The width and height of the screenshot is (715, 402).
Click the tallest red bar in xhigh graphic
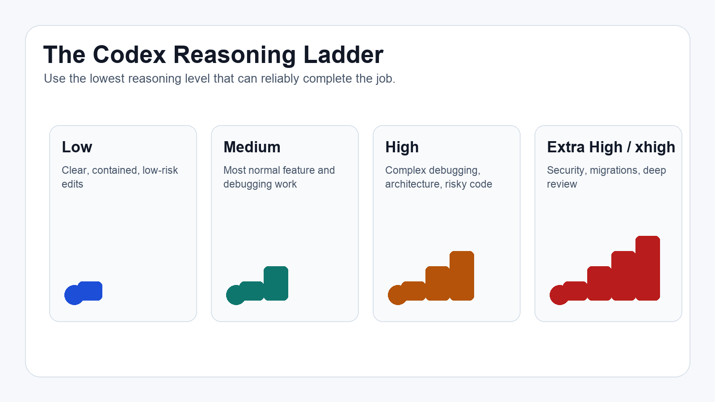tap(648, 268)
